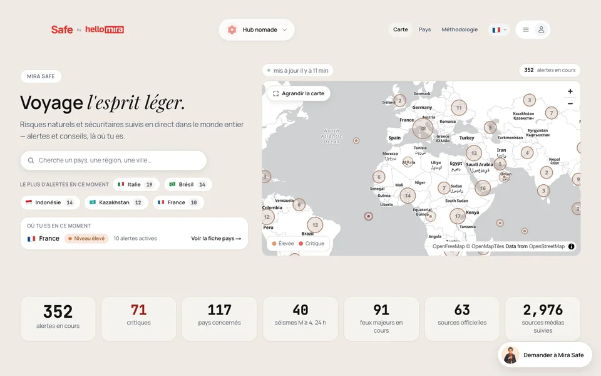Click the Élevée legend item
This screenshot has height=376, width=601.
pyautogui.click(x=283, y=244)
